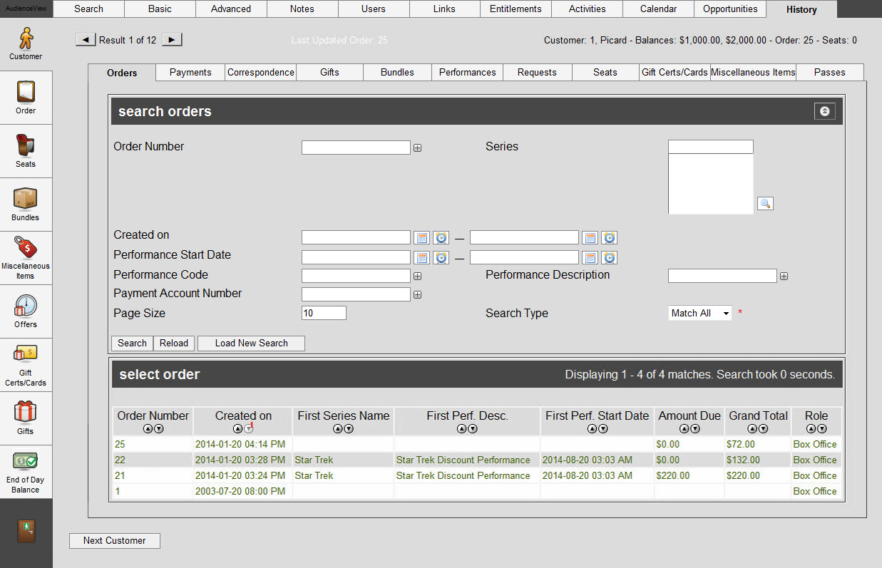Viewport: 882px width, 568px height.
Task: Open calendar picker for Created on start date
Action: [x=421, y=238]
